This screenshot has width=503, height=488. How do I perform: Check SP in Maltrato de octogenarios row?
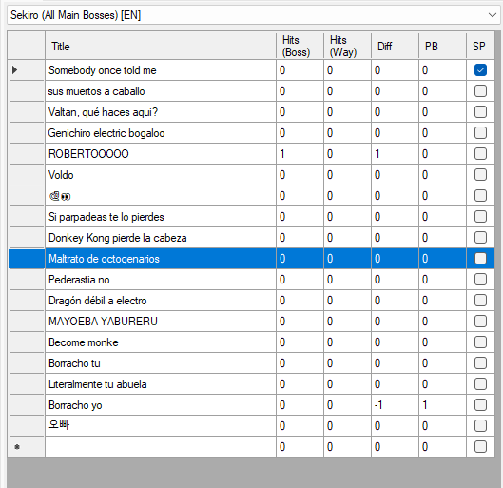point(480,259)
